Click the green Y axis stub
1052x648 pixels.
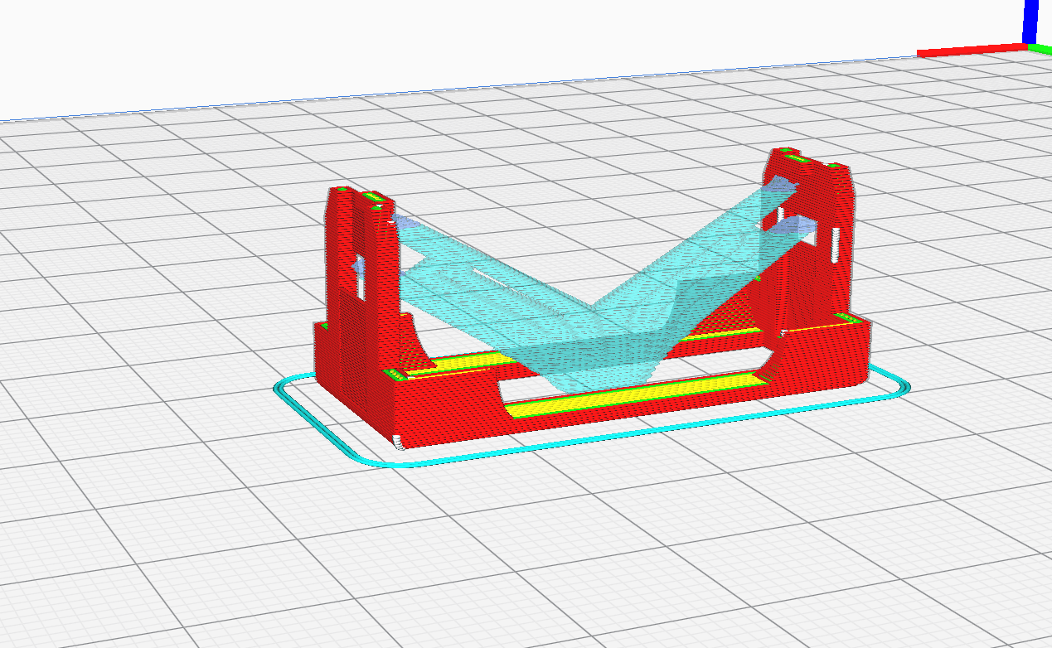pyautogui.click(x=1041, y=48)
